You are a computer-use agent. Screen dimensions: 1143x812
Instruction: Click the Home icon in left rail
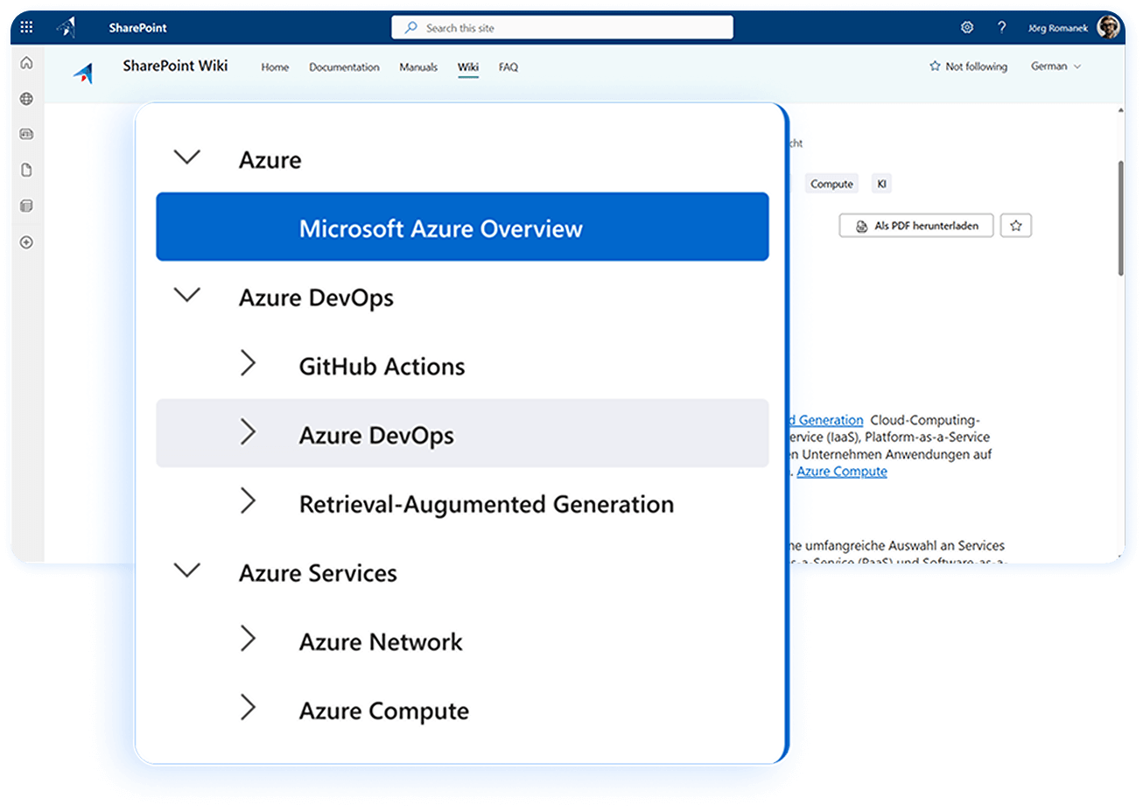coord(26,63)
